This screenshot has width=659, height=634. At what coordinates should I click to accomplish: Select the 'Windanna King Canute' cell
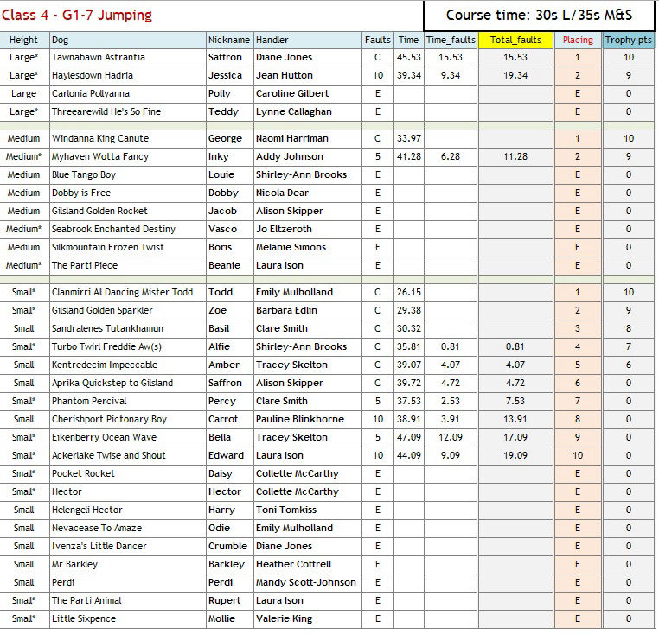[x=128, y=138]
